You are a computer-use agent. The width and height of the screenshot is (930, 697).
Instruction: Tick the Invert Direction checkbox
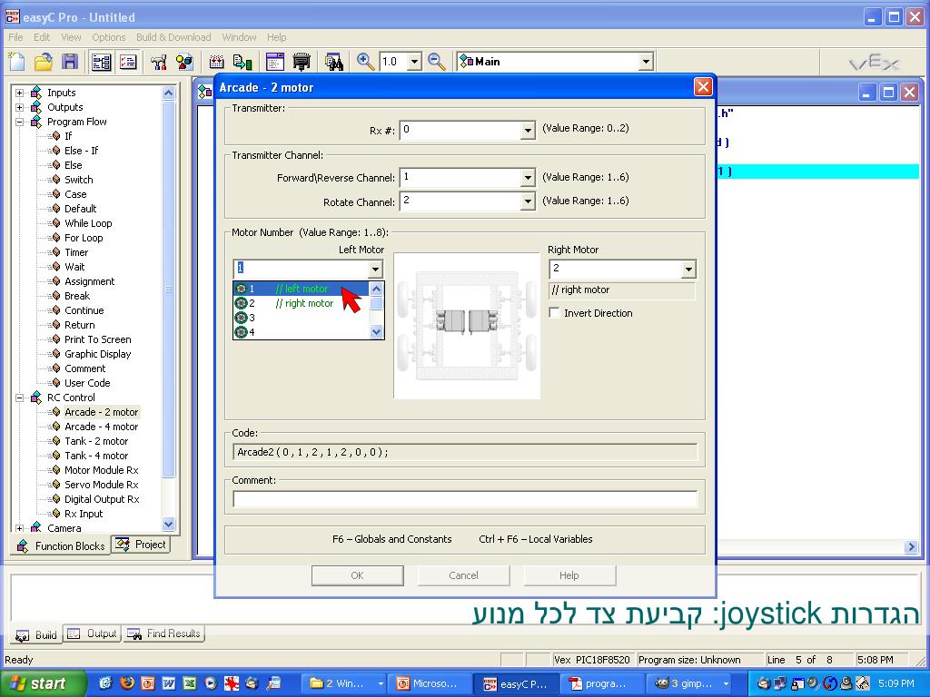[x=555, y=312]
